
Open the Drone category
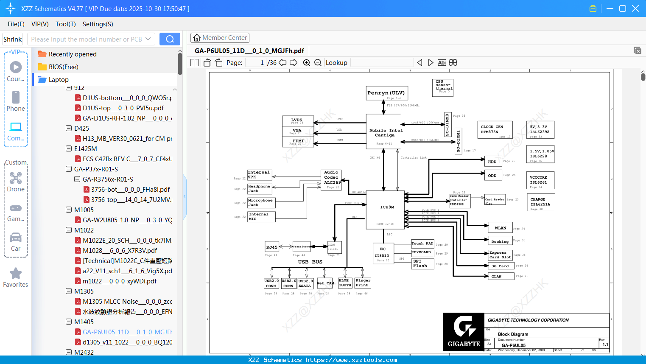point(16,182)
